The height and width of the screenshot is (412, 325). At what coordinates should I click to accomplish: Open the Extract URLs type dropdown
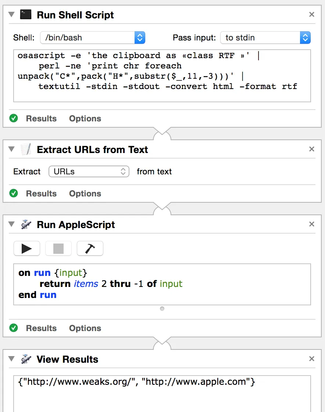[x=89, y=171]
